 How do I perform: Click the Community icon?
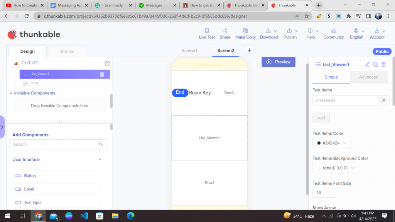click(x=333, y=33)
